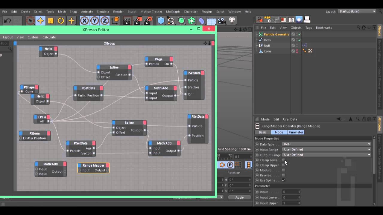Click the PSR reset icon

268,20
